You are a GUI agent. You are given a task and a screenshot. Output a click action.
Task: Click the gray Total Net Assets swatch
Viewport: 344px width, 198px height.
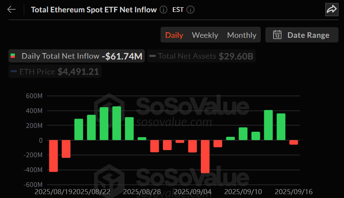coord(152,56)
